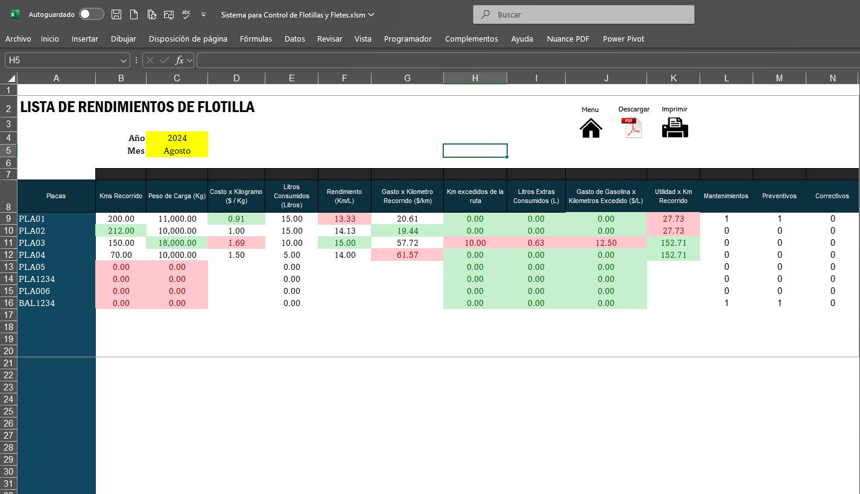
Task: Click the Guardar (save) icon
Action: [116, 14]
